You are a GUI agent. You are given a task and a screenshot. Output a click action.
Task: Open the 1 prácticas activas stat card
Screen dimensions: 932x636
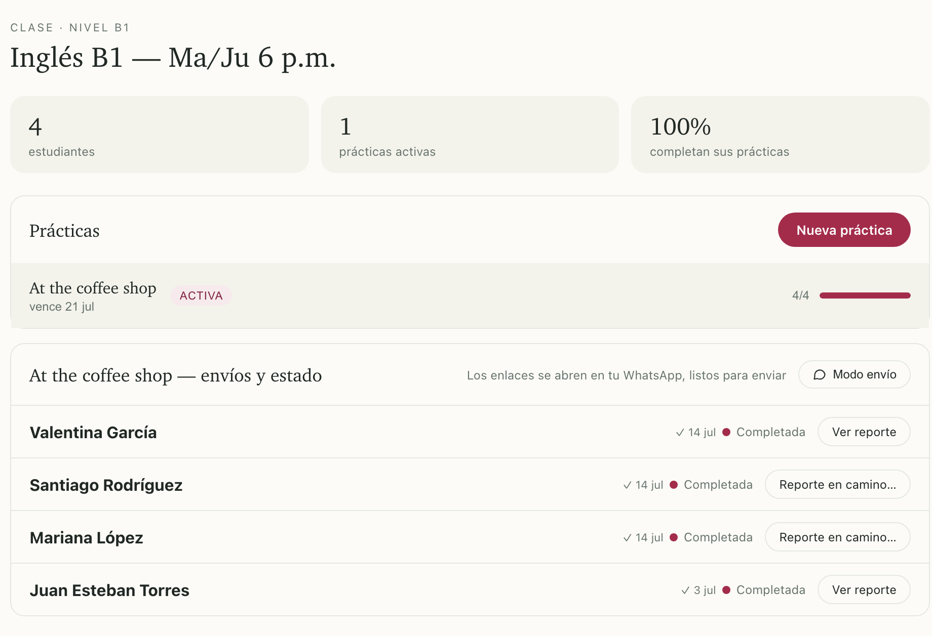(470, 135)
